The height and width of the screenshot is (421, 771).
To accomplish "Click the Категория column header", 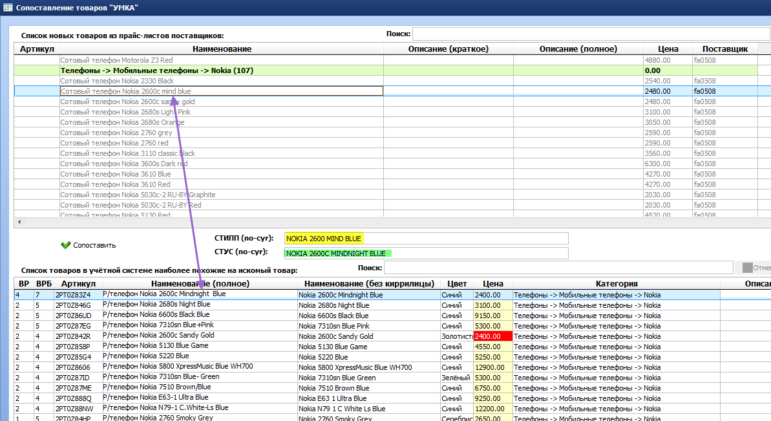I will click(x=617, y=283).
